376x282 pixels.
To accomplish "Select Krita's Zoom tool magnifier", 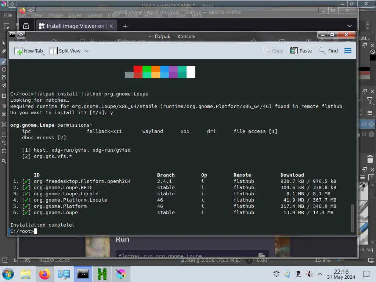I will [x=4, y=161].
